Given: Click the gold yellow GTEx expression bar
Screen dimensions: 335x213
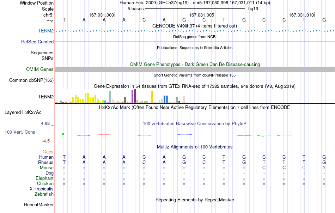Looking at the screenshot, I should [152, 97].
